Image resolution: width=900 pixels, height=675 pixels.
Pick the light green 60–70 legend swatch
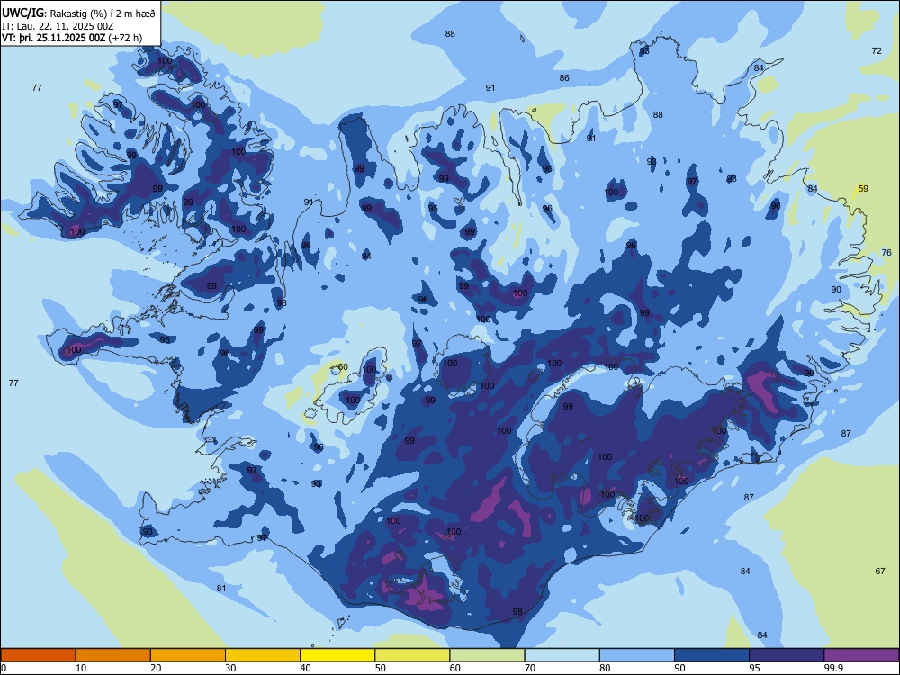click(x=487, y=655)
